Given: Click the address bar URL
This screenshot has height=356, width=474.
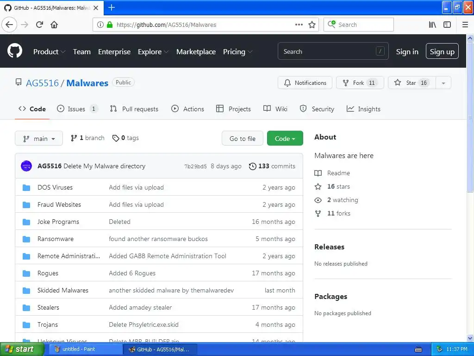Looking at the screenshot, I should coord(166,25).
